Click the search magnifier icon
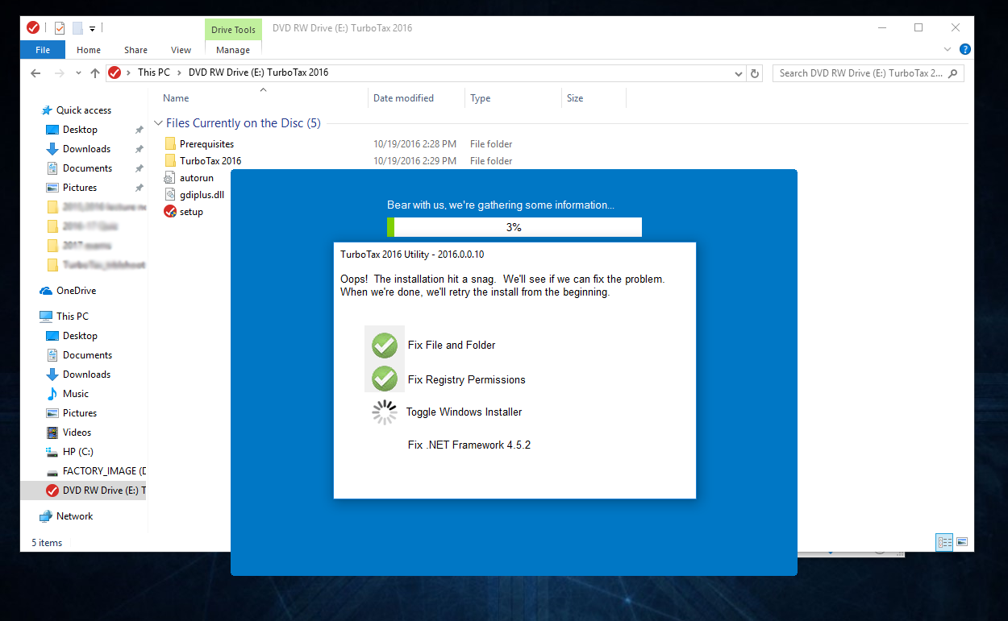Image resolution: width=1008 pixels, height=621 pixels. [953, 73]
